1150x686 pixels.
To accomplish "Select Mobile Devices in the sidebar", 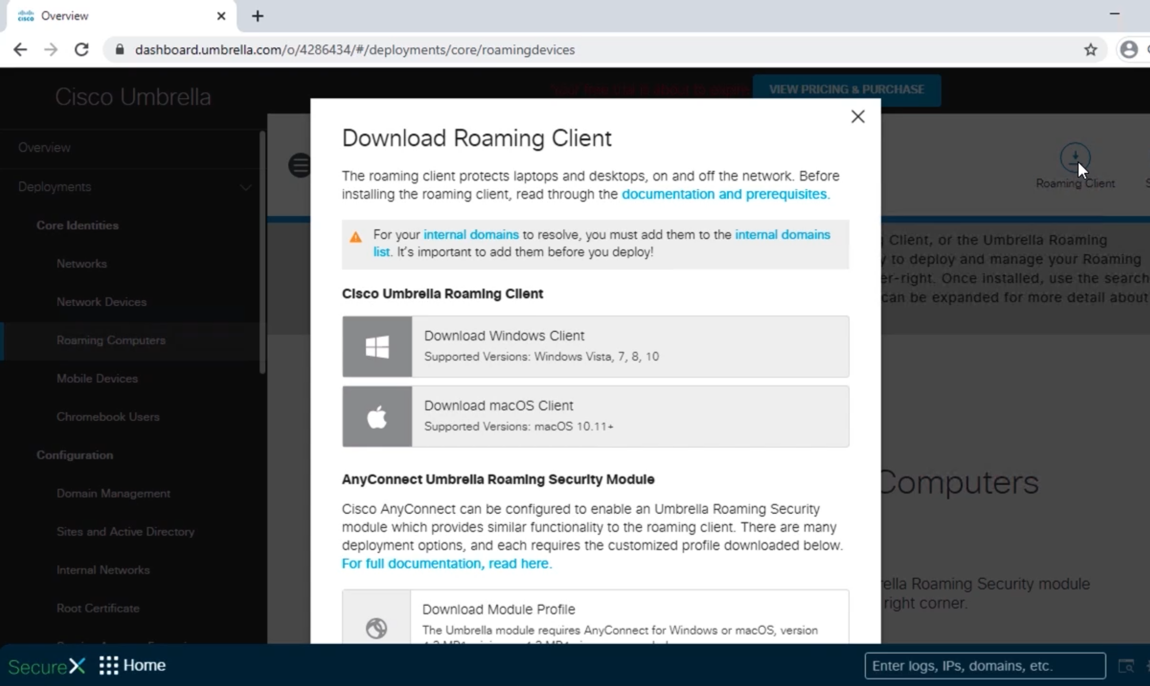I will coord(97,379).
